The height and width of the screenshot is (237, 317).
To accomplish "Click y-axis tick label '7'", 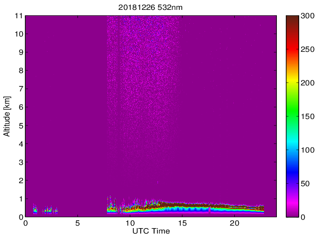I will (x=21, y=89).
